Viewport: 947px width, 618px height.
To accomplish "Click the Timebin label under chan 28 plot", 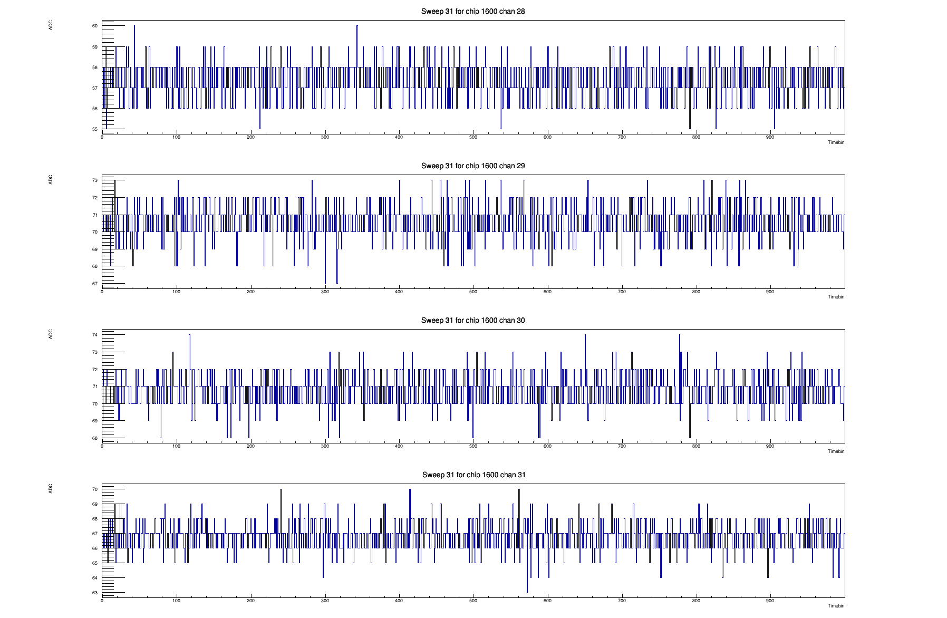I will [836, 142].
